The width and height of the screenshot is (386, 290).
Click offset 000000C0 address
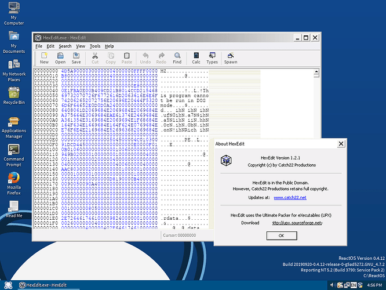46,130
